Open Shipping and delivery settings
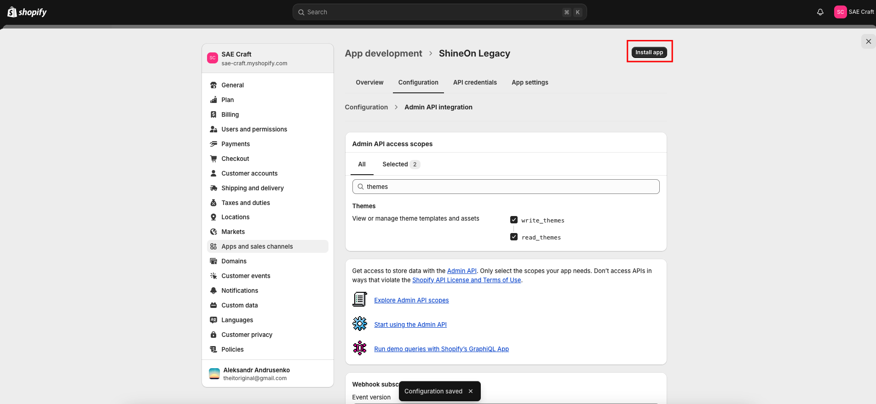This screenshot has height=404, width=876. (268, 188)
